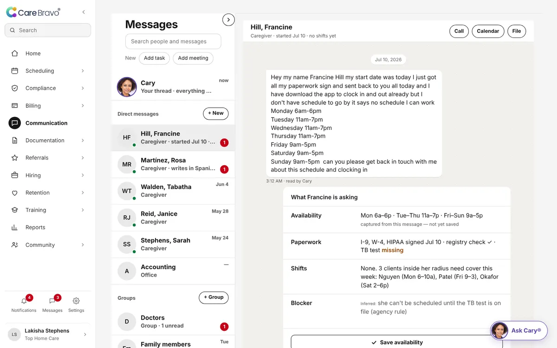Click the RJ avatar for Janice Reid

tap(127, 218)
